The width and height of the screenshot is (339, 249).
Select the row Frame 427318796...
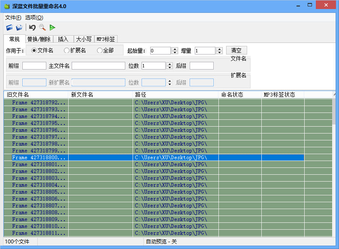point(154,130)
